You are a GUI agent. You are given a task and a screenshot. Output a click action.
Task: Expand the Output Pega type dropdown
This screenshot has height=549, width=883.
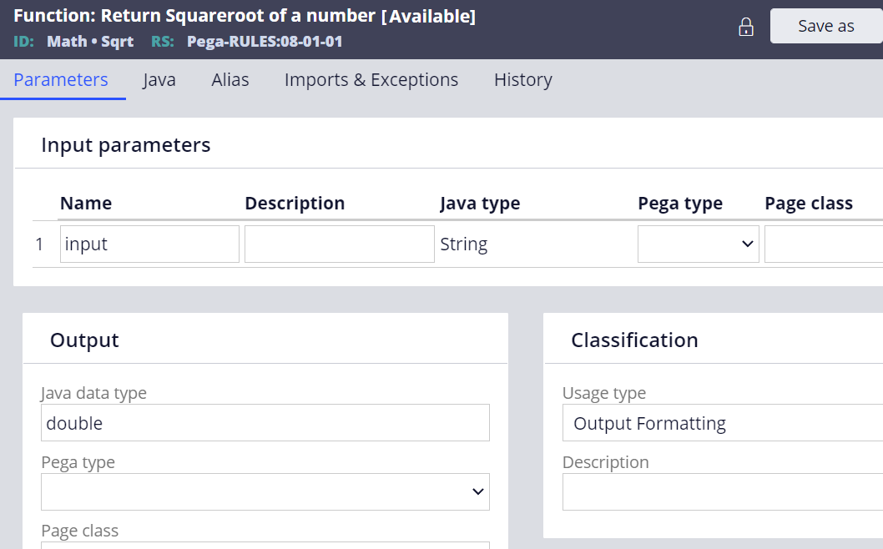point(265,491)
